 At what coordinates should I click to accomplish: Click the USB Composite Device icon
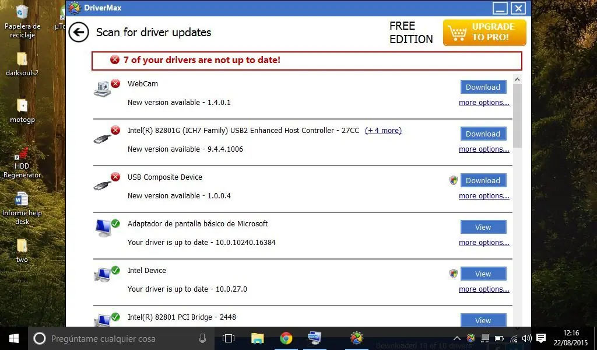point(103,185)
